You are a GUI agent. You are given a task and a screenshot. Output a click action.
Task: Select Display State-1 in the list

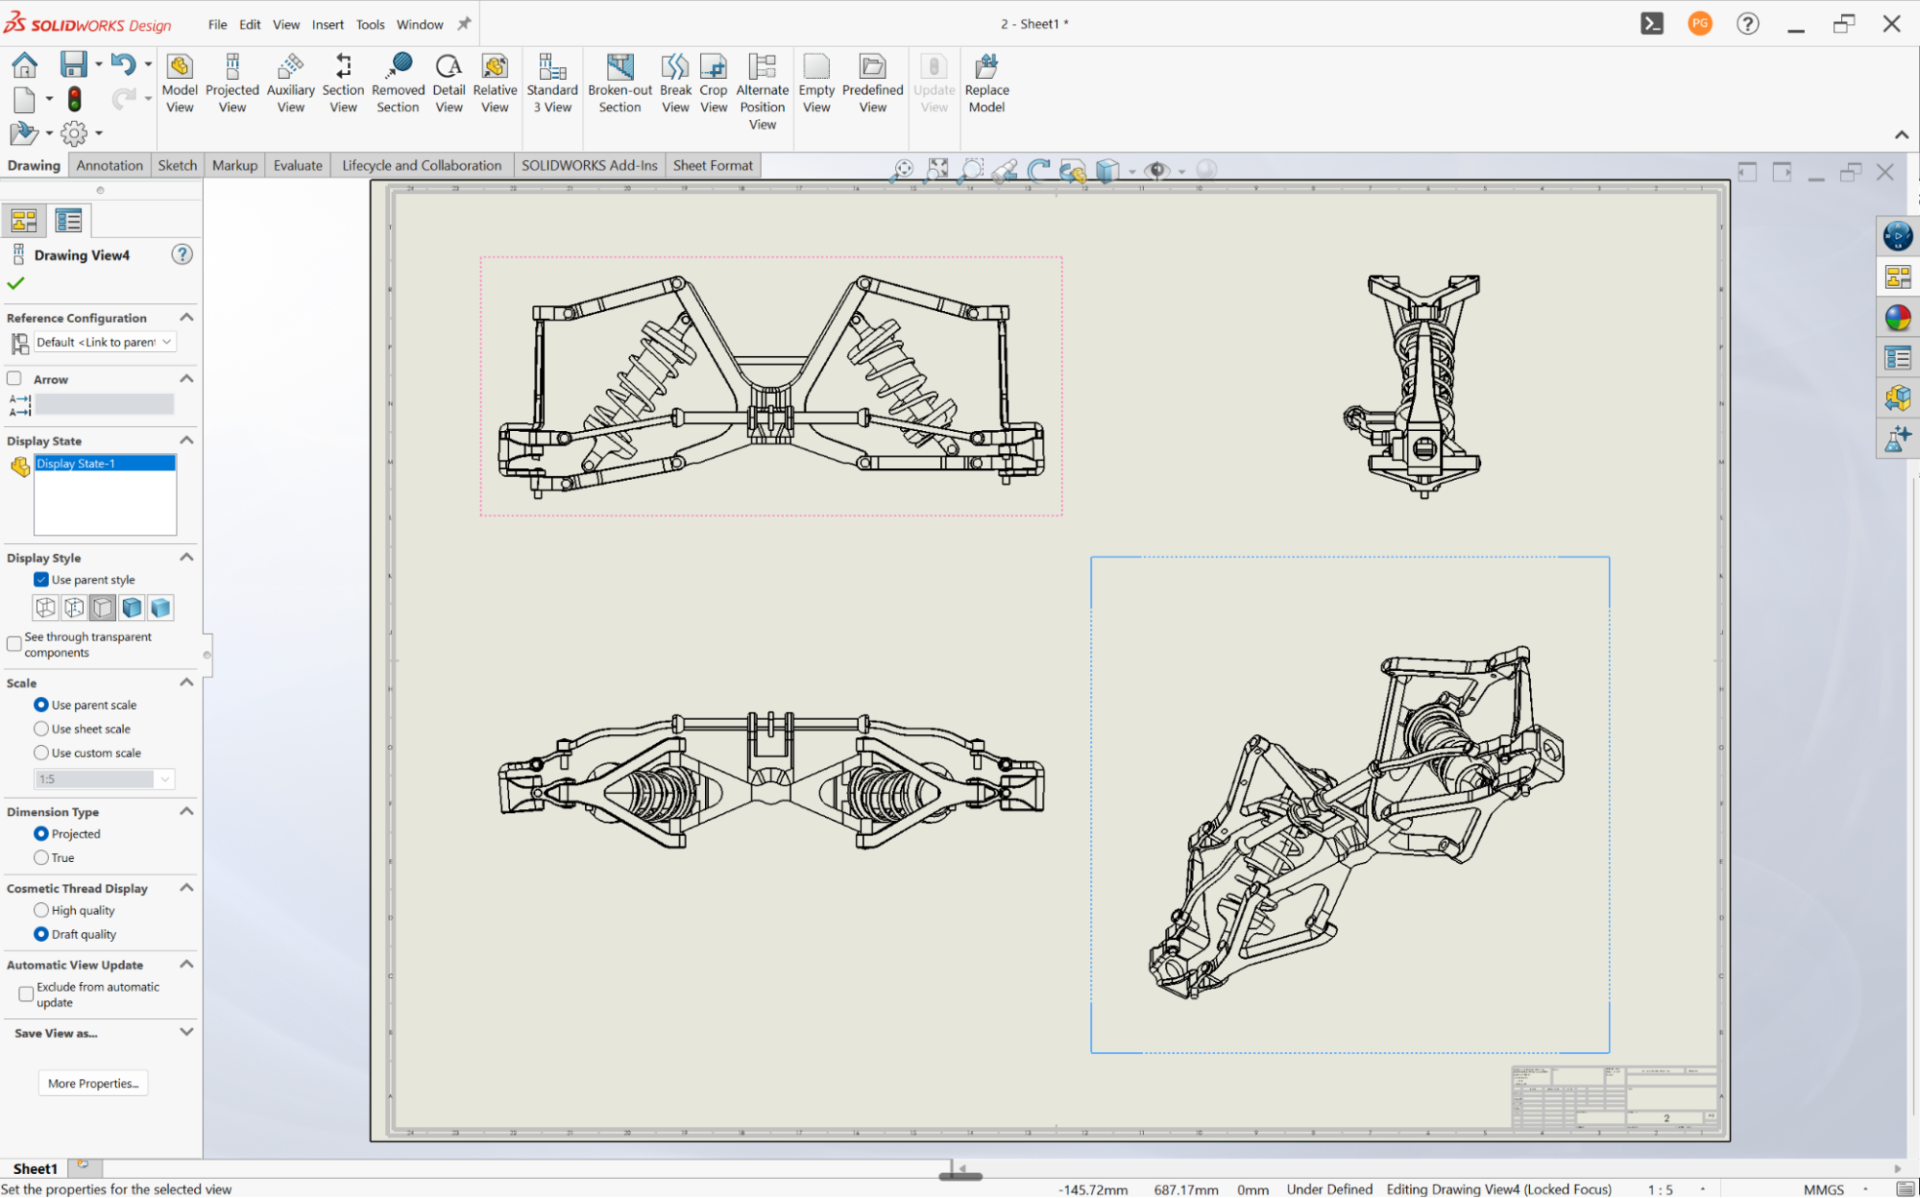coord(105,464)
